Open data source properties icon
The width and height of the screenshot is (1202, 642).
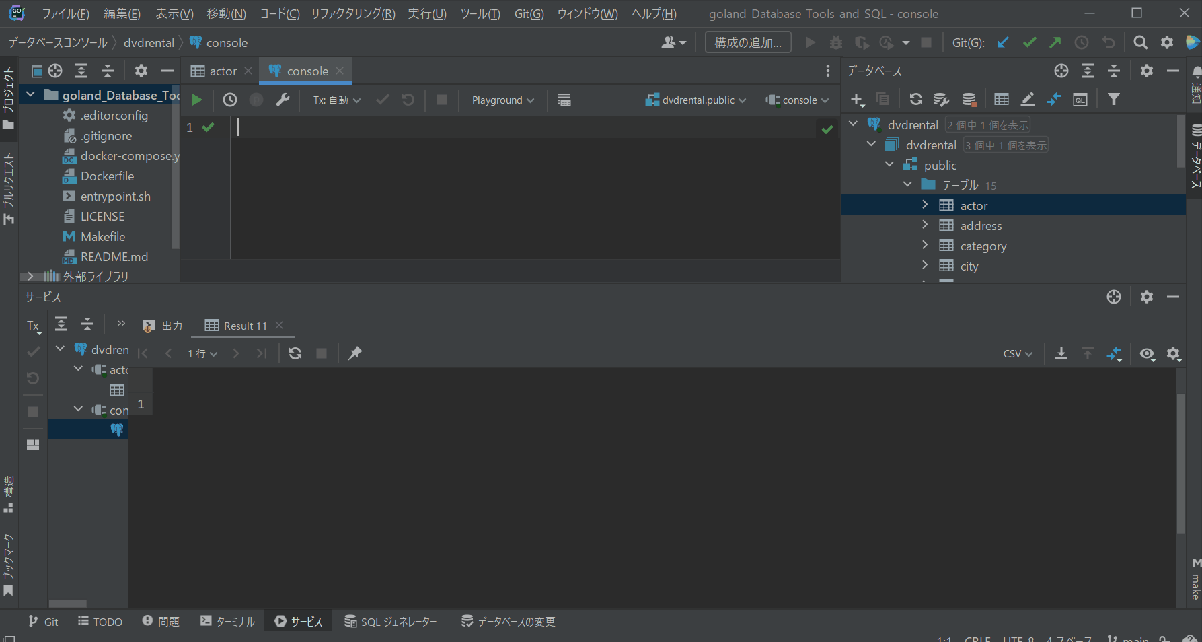[942, 100]
